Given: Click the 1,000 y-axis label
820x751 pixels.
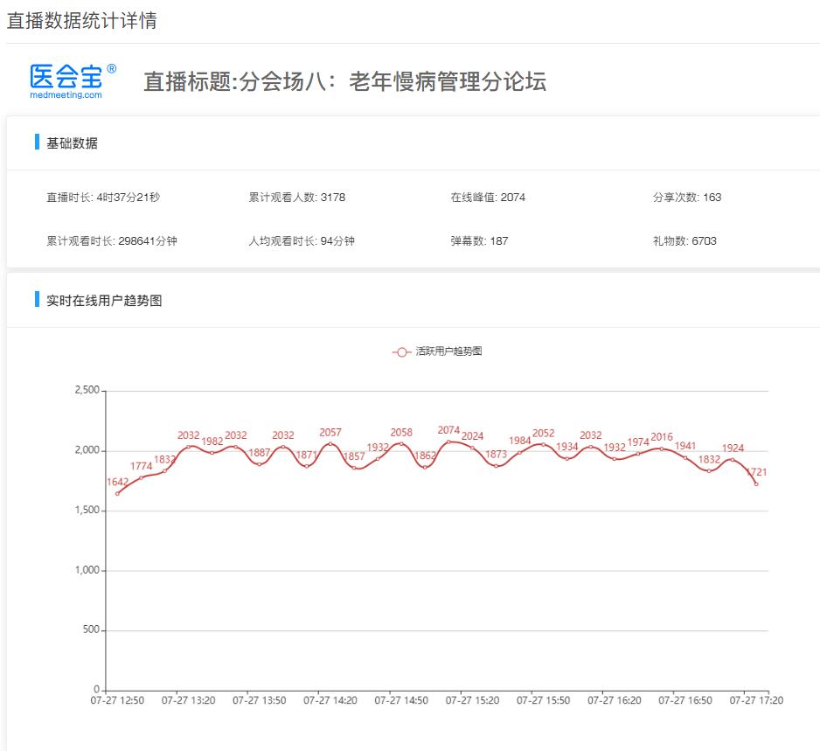Looking at the screenshot, I should pyautogui.click(x=87, y=570).
